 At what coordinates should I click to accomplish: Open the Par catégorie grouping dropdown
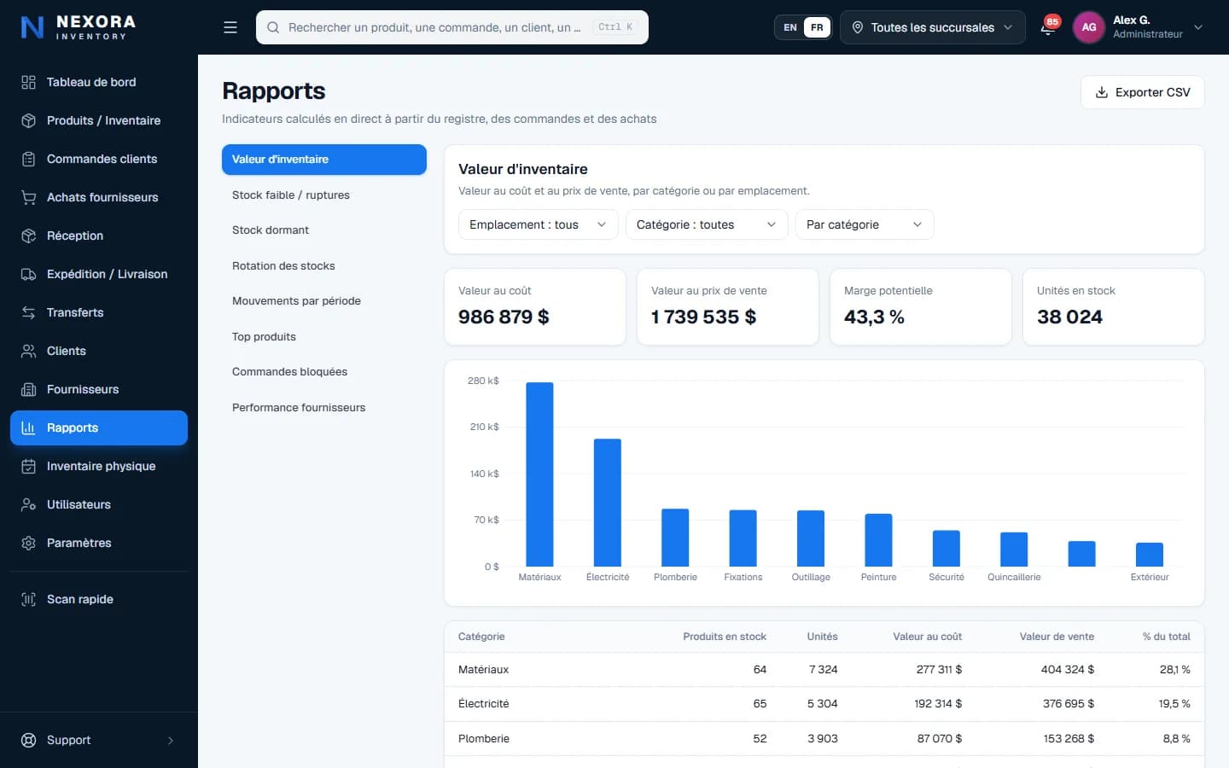click(x=865, y=224)
